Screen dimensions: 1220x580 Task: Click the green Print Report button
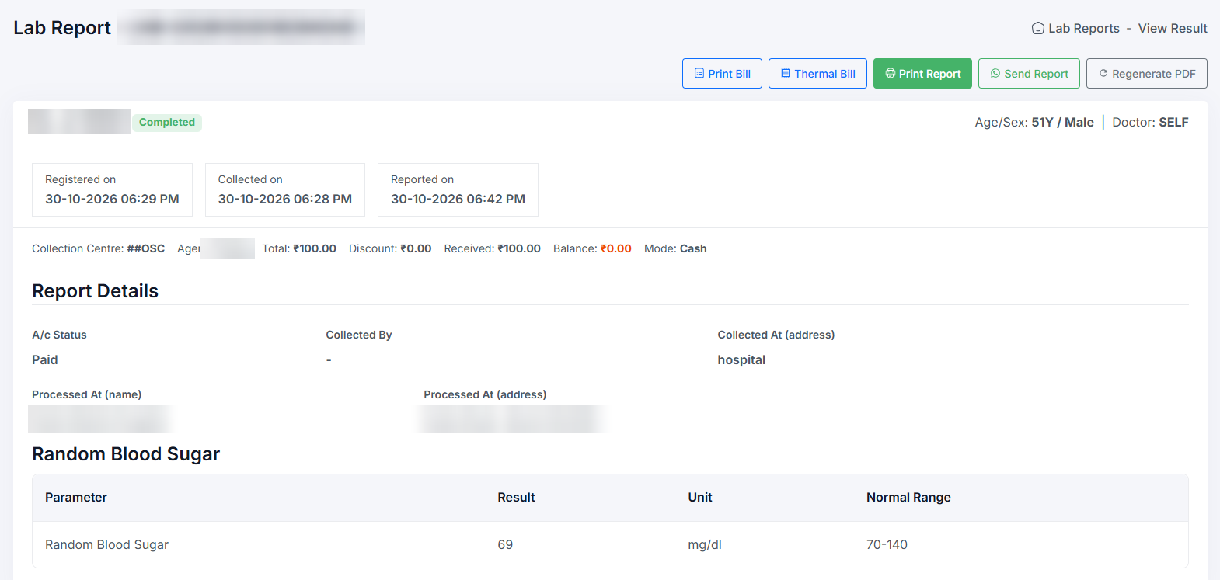[922, 74]
